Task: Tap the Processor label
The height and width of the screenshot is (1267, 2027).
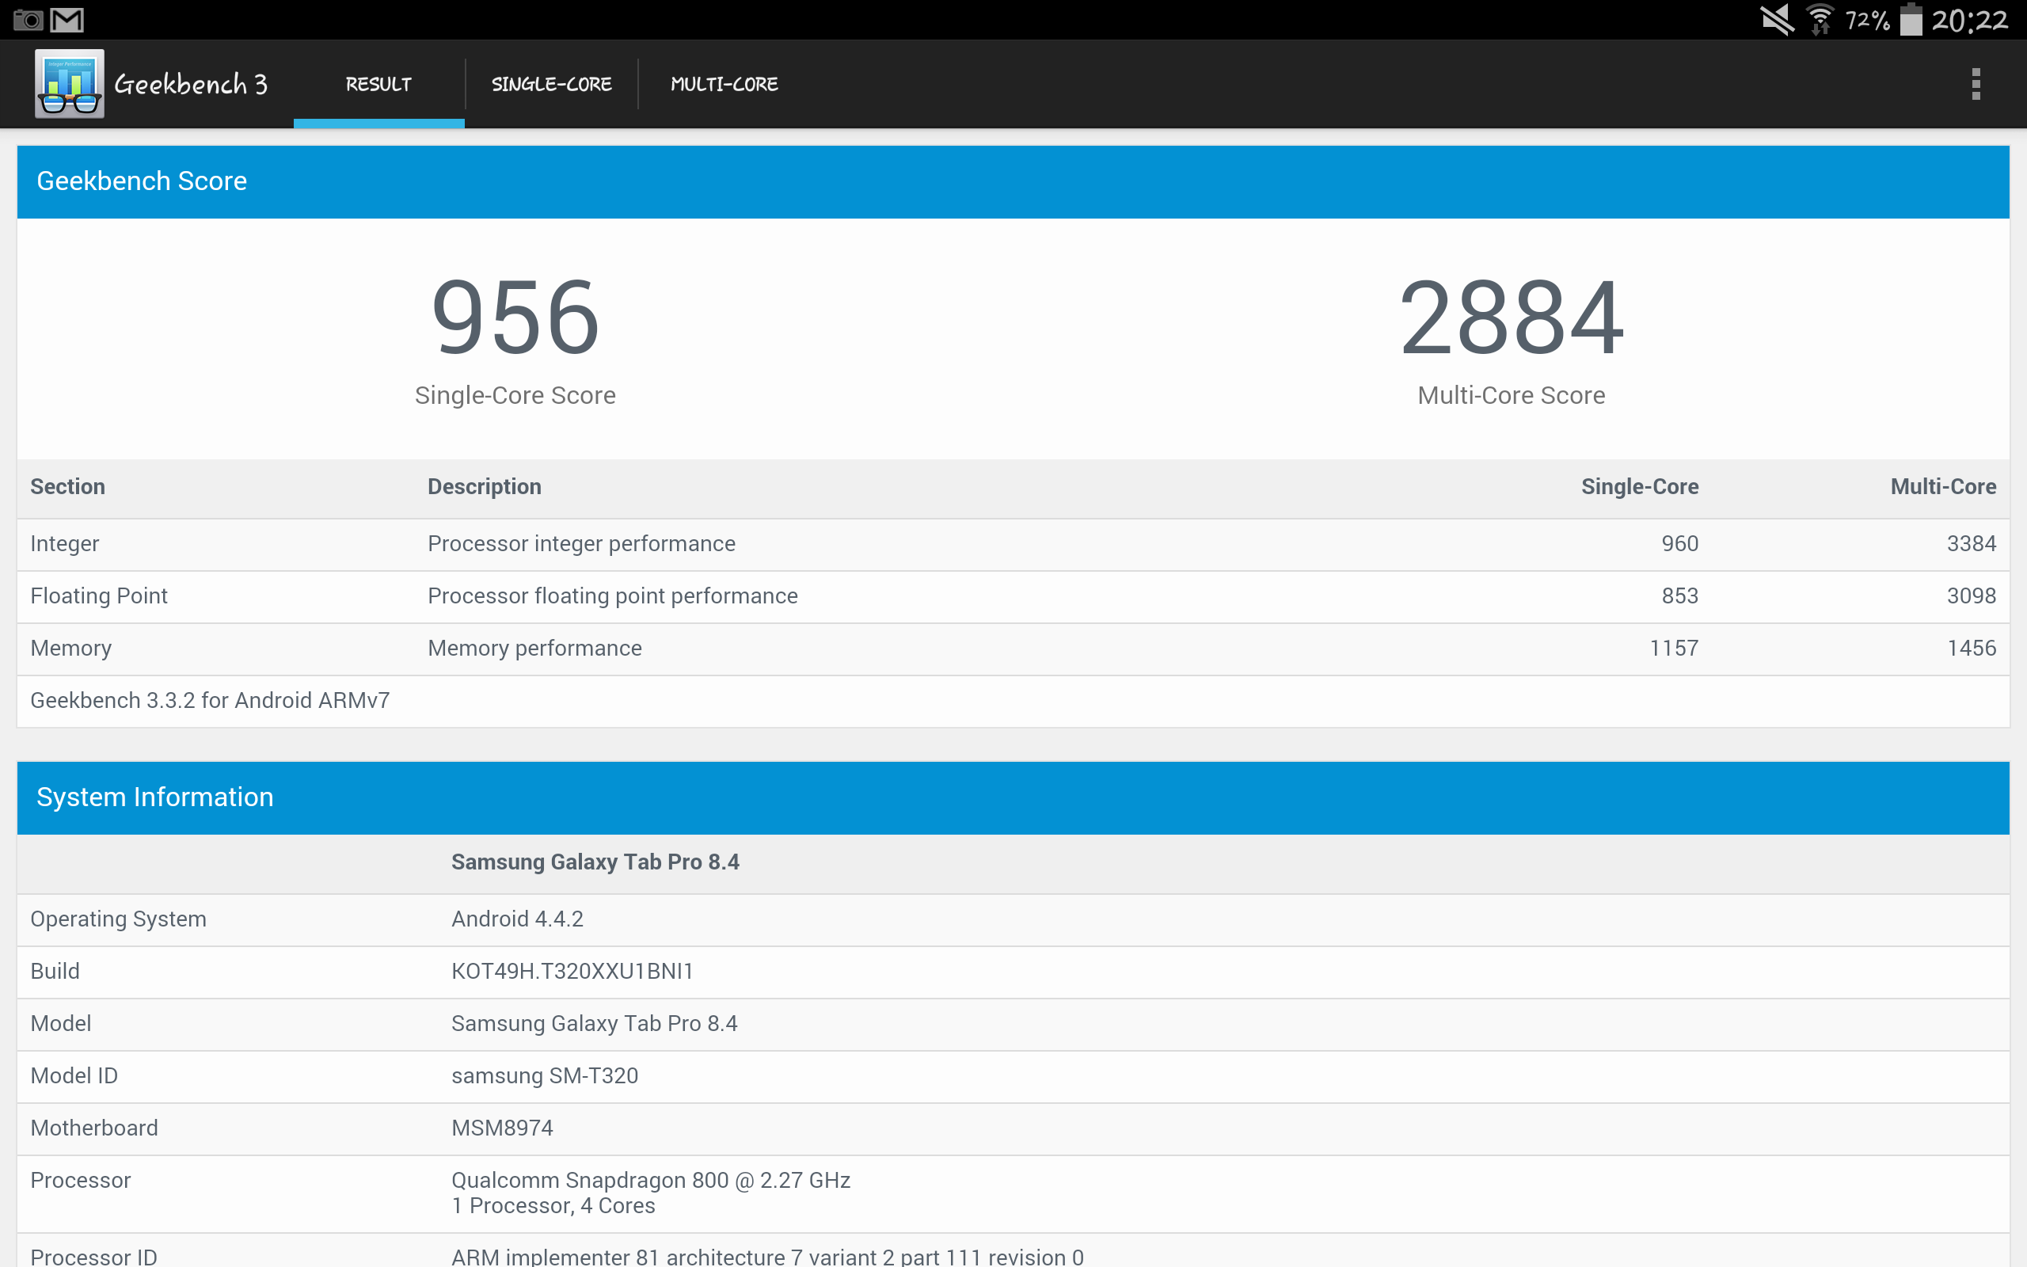Action: (81, 1180)
